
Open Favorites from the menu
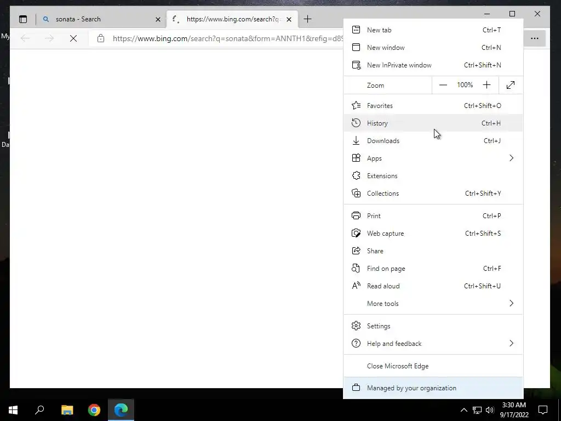click(433, 105)
